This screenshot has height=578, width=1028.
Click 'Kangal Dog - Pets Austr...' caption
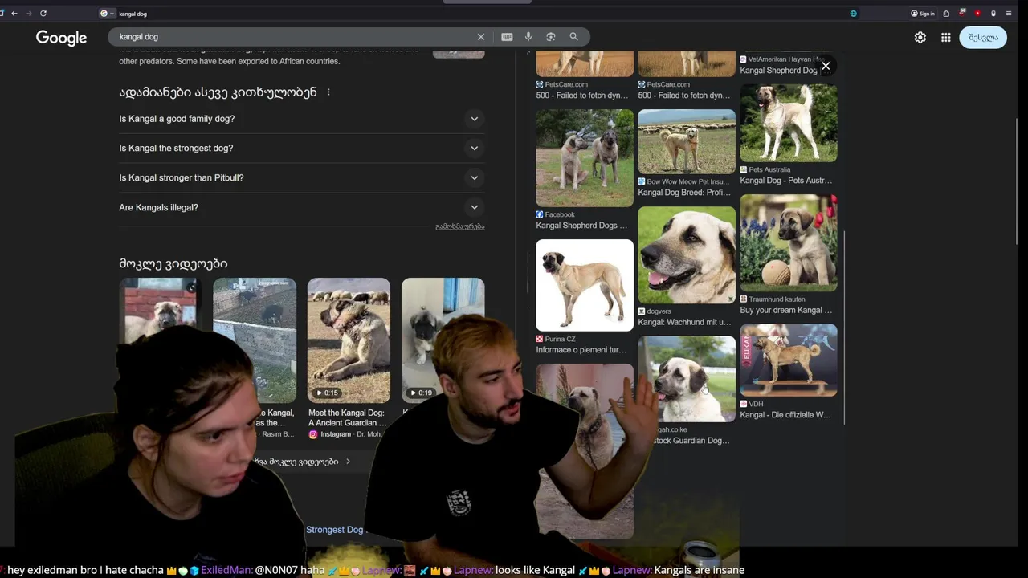pos(786,181)
